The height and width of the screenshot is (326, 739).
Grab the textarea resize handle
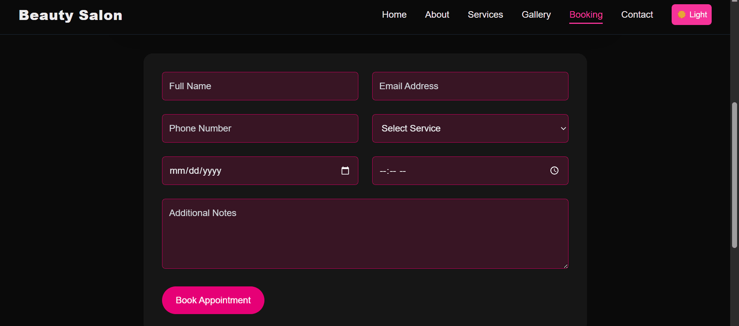coord(565,266)
